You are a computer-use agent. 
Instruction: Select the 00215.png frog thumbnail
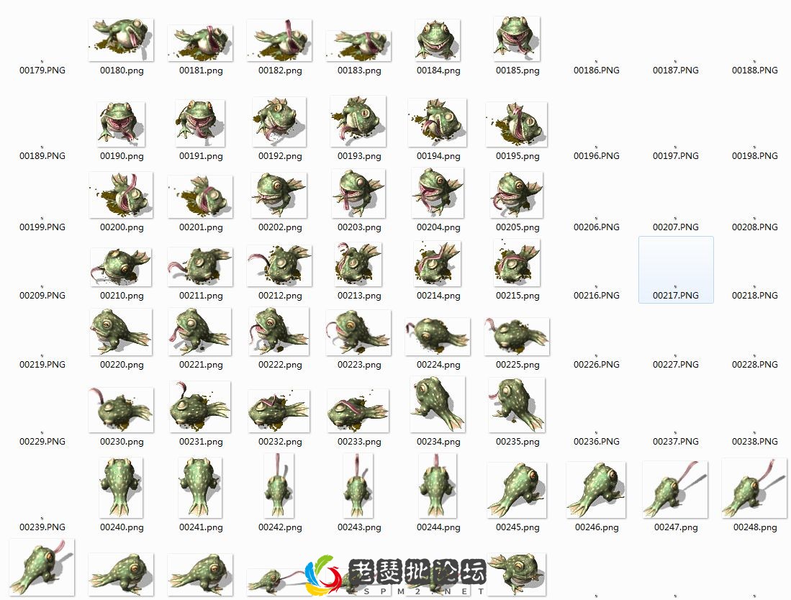point(517,263)
